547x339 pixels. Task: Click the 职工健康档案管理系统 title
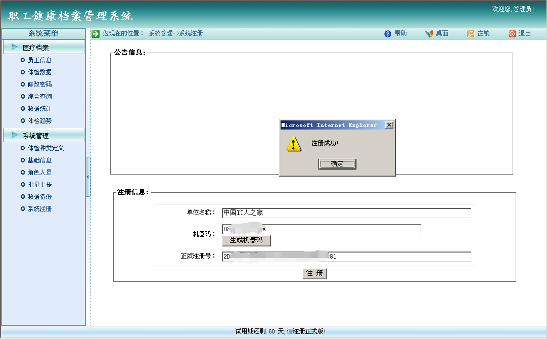(x=70, y=16)
